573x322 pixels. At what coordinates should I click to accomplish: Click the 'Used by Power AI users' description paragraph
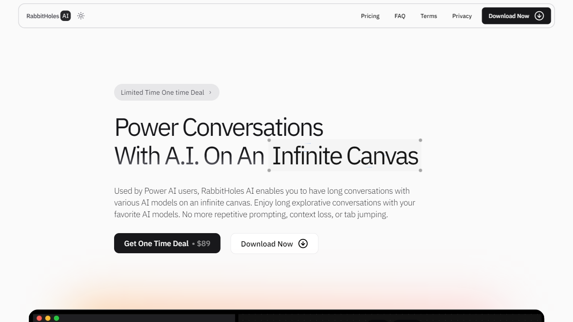point(265,203)
